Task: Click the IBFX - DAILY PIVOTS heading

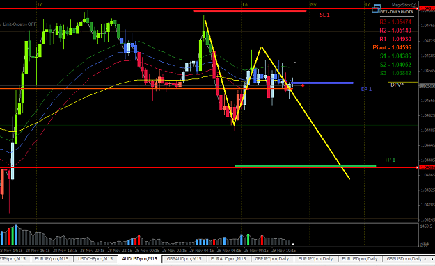Action: point(396,12)
